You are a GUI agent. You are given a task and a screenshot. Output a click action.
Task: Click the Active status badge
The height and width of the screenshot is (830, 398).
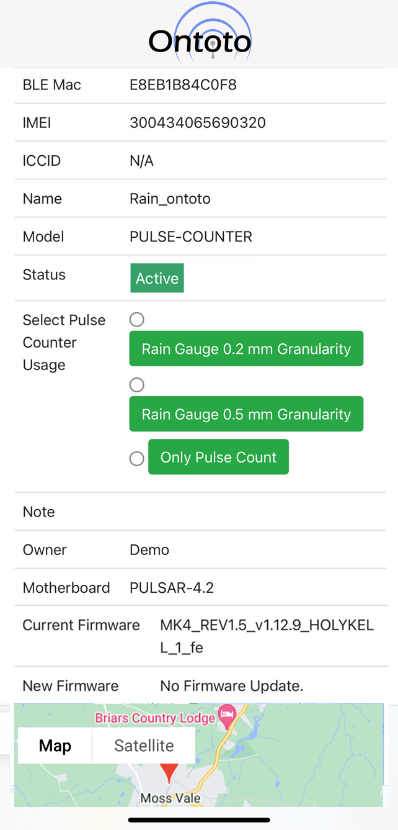pos(156,277)
